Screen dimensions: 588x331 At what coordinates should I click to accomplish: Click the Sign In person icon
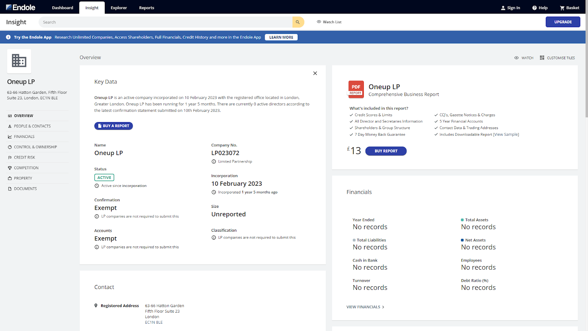click(x=503, y=8)
